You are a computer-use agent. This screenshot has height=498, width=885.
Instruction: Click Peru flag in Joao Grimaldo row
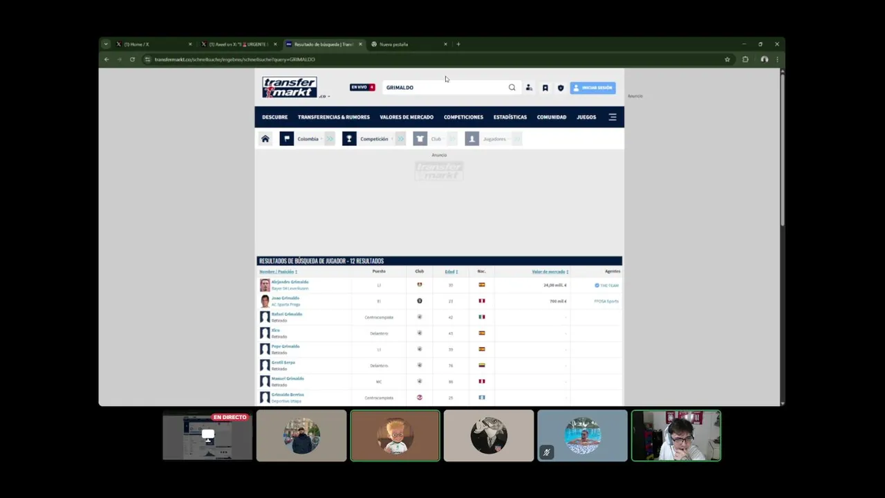click(482, 301)
